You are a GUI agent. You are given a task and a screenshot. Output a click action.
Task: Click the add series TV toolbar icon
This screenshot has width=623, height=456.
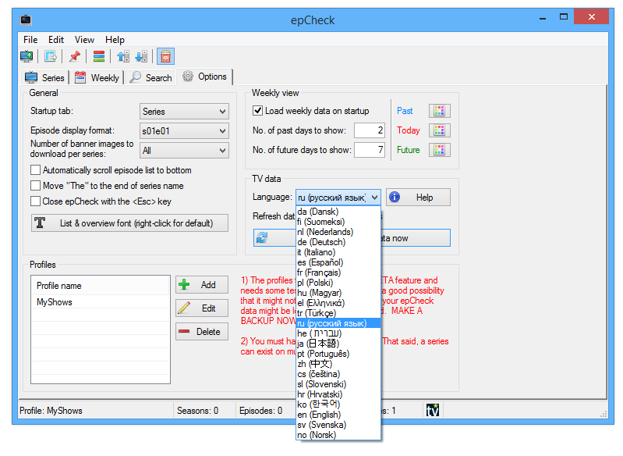click(x=27, y=56)
